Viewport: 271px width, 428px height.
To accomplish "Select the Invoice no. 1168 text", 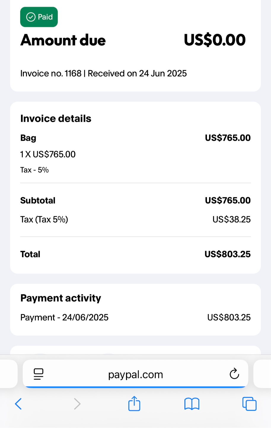I will (x=51, y=73).
